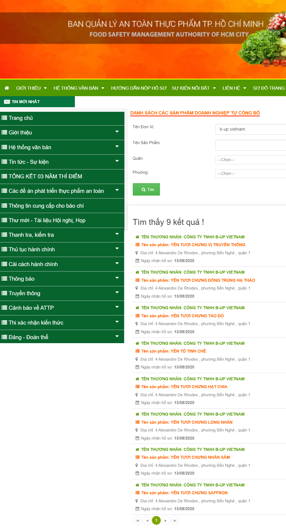Click the list icon beside Tin tức - Sự kiện
Screen dimensions: 286x529
click(4, 162)
